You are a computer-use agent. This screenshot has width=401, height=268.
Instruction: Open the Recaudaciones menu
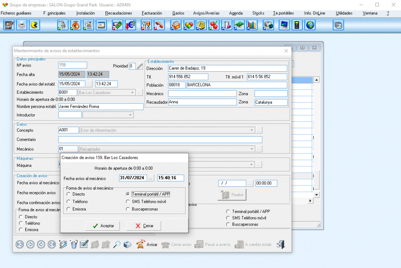(118, 13)
